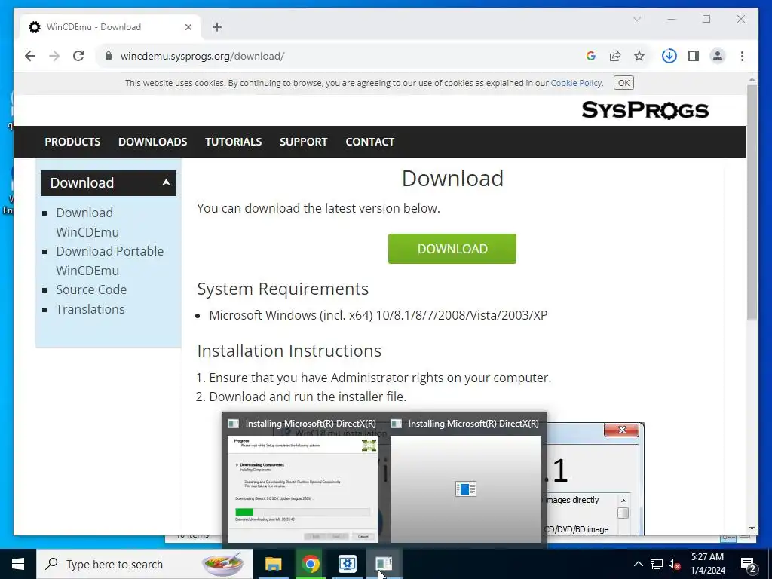Open Chrome downloads icon
Screen dimensions: 772x579
[669, 56]
